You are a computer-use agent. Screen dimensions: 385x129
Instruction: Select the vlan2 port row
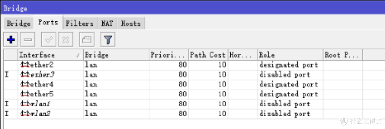pyautogui.click(x=183, y=114)
